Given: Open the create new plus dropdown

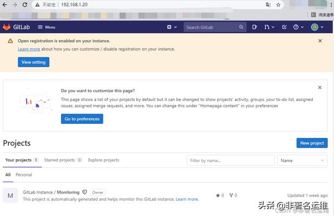Looking at the screenshot, I should click(x=172, y=27).
